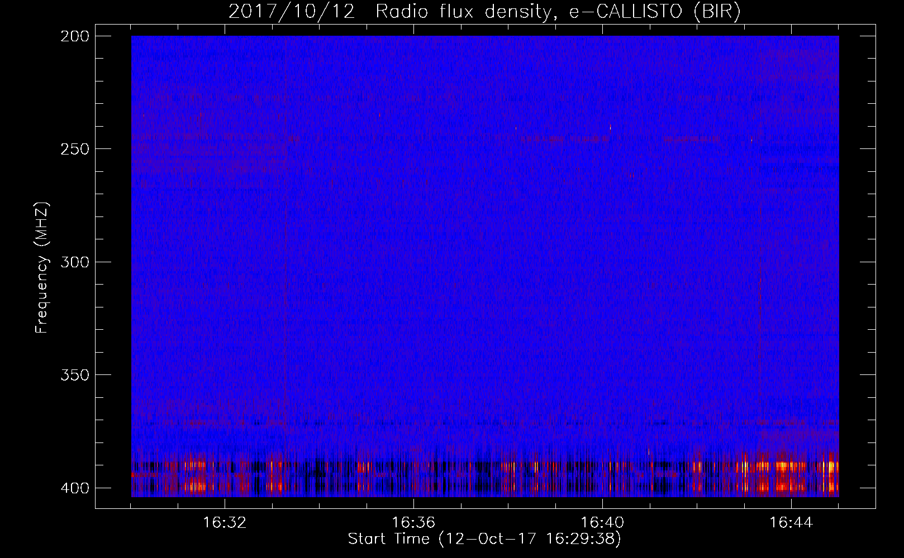This screenshot has height=558, width=904.
Task: Select the 'Frequency (MHZ)' axis label
Action: point(42,267)
